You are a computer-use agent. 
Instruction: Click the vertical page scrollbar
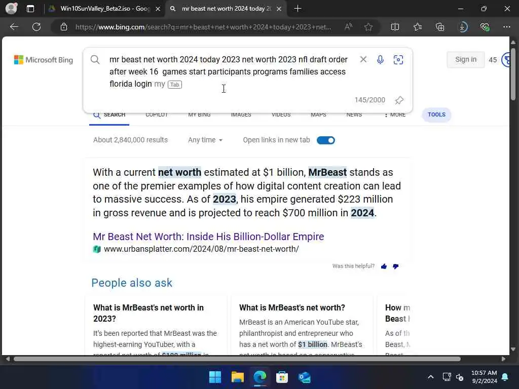513,73
